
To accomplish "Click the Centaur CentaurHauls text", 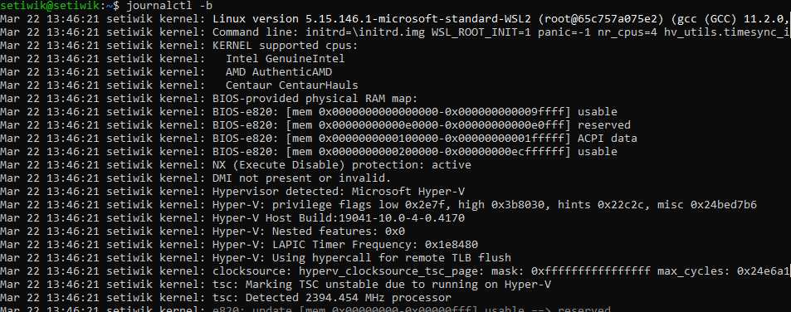I will [x=291, y=85].
